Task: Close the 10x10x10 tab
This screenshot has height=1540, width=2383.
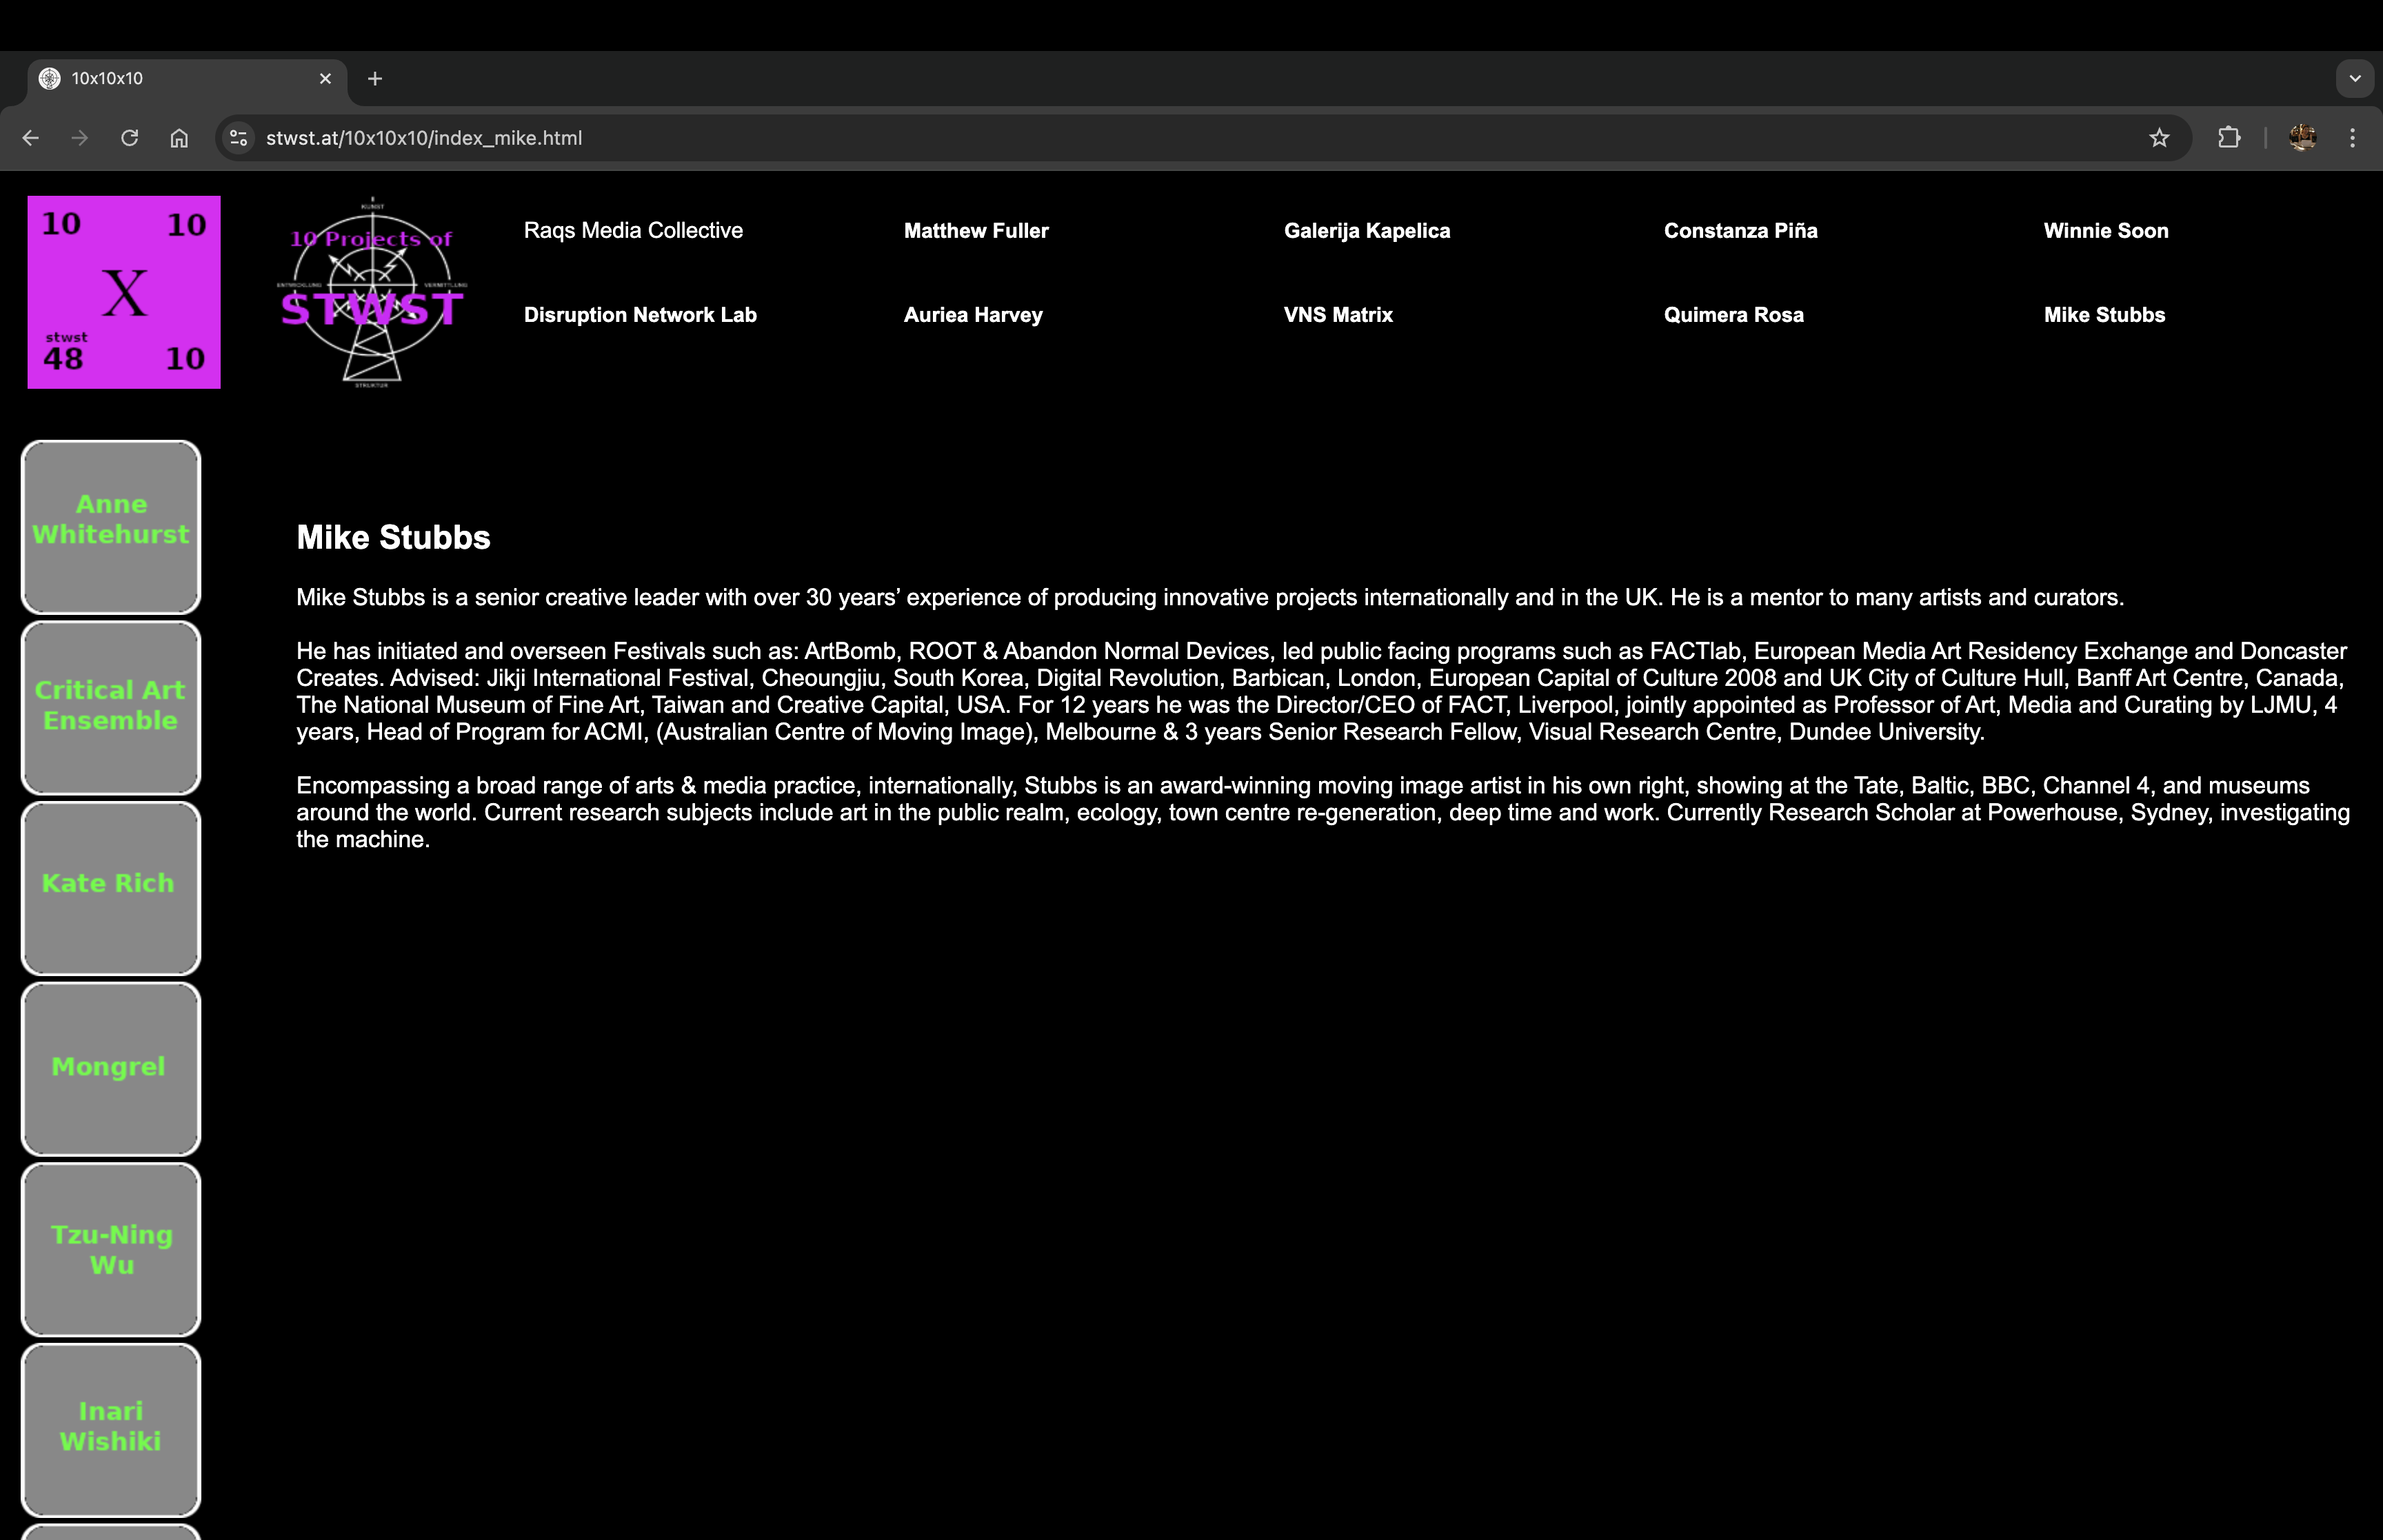Action: coord(325,79)
